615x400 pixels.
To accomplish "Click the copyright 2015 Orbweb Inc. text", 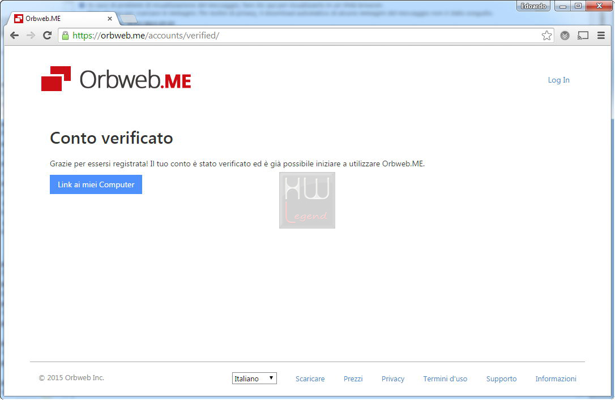I will coord(71,378).
